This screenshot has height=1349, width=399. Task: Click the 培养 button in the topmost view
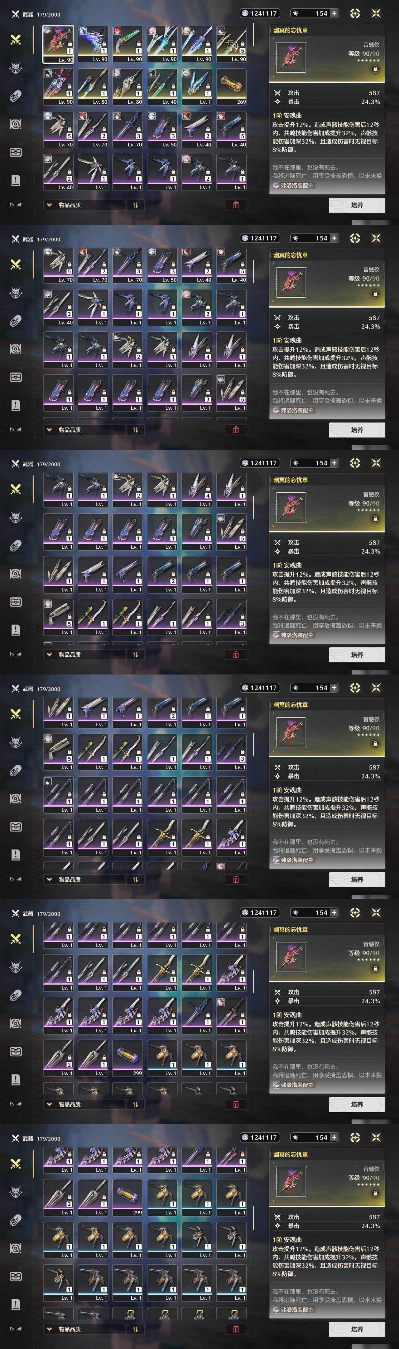[357, 205]
